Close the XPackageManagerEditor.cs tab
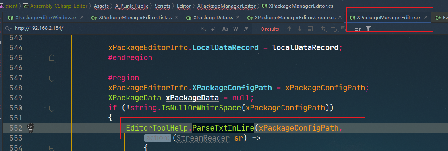The height and width of the screenshot is (151, 448). [x=426, y=18]
